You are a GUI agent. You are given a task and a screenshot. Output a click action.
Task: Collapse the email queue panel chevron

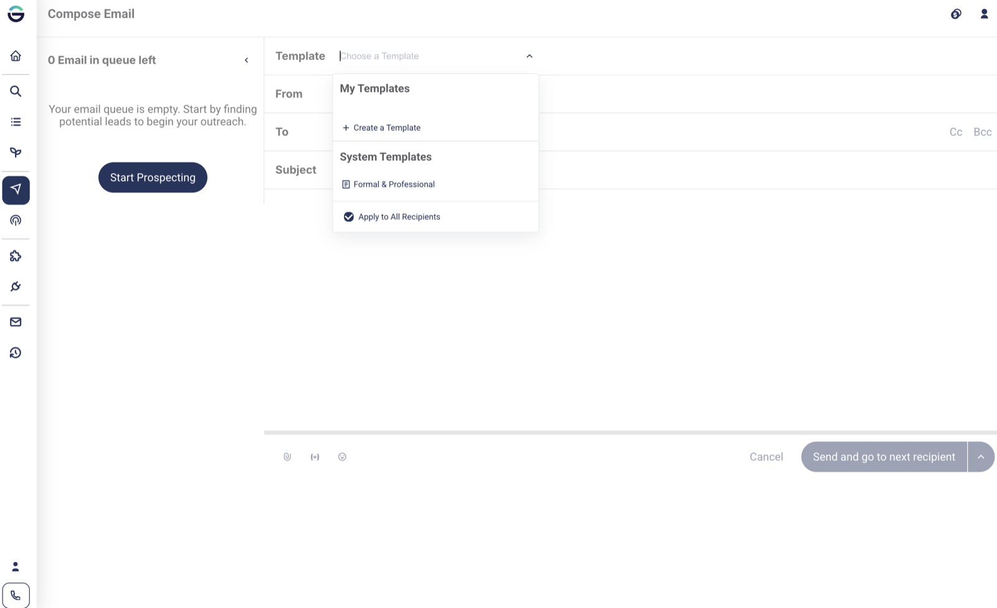247,60
